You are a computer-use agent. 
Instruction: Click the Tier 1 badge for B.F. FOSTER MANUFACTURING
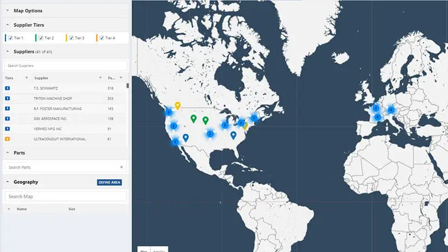coord(7,109)
